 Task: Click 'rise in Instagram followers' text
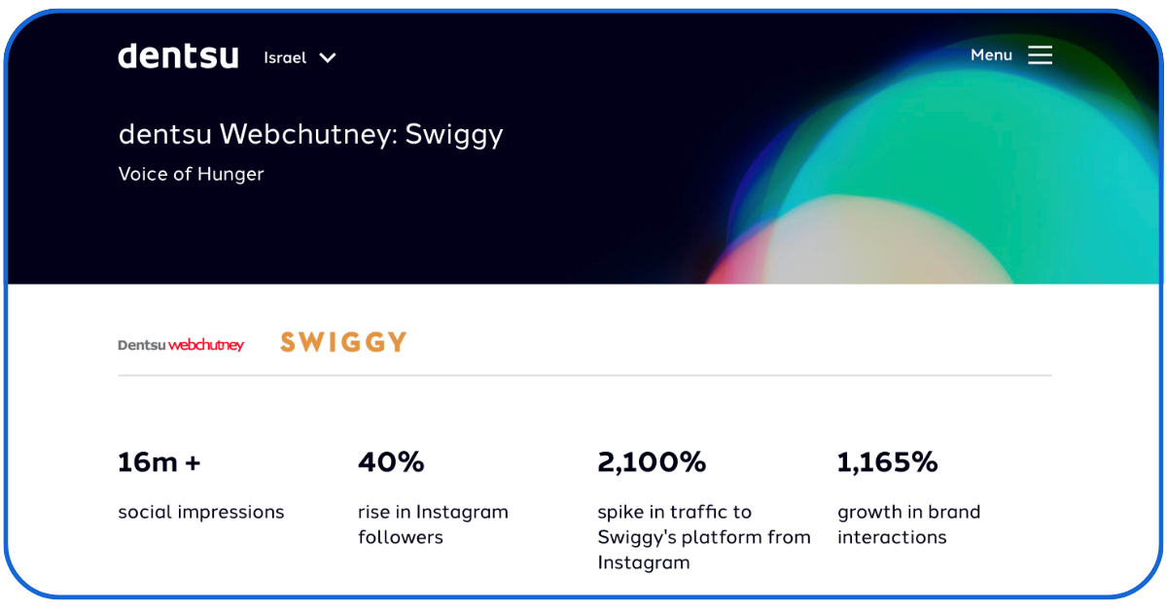tap(433, 525)
